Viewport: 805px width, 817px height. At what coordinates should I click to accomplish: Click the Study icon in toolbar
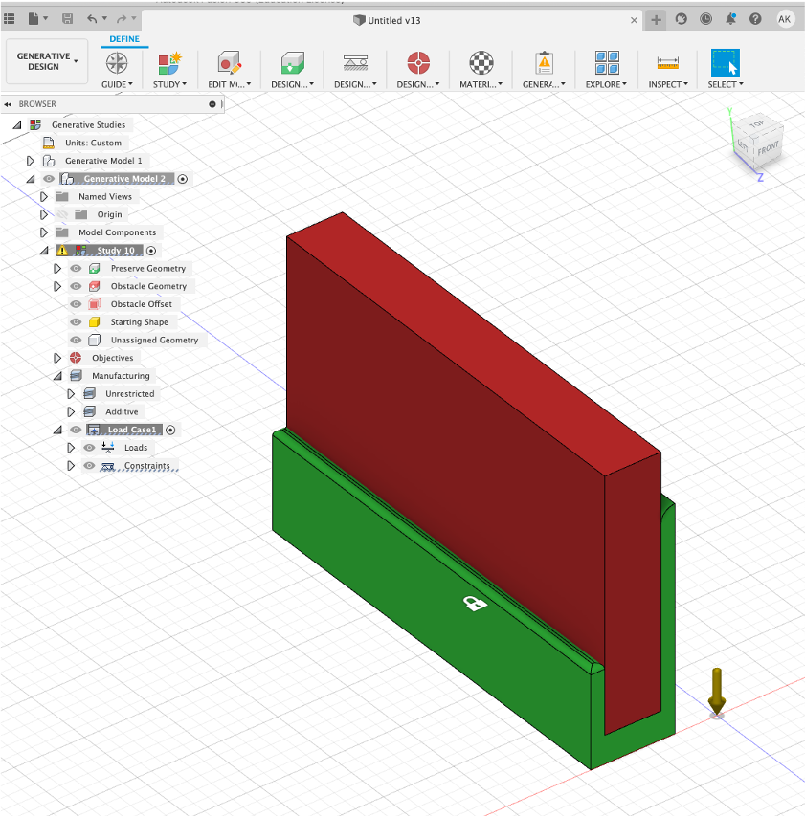169,63
